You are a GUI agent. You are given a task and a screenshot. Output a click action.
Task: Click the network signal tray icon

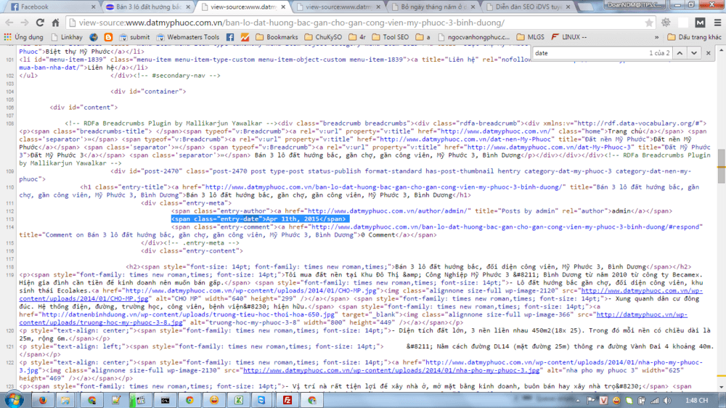point(654,401)
